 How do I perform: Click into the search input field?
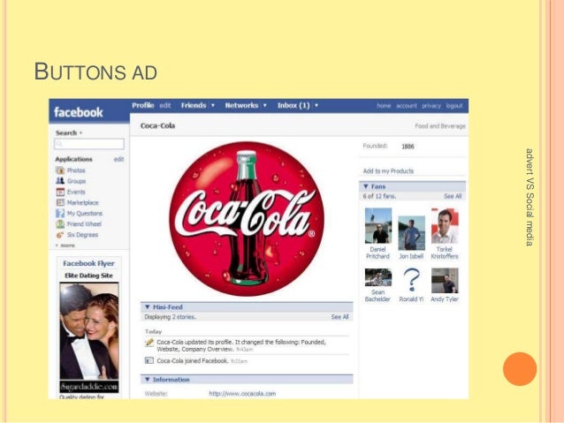89,144
